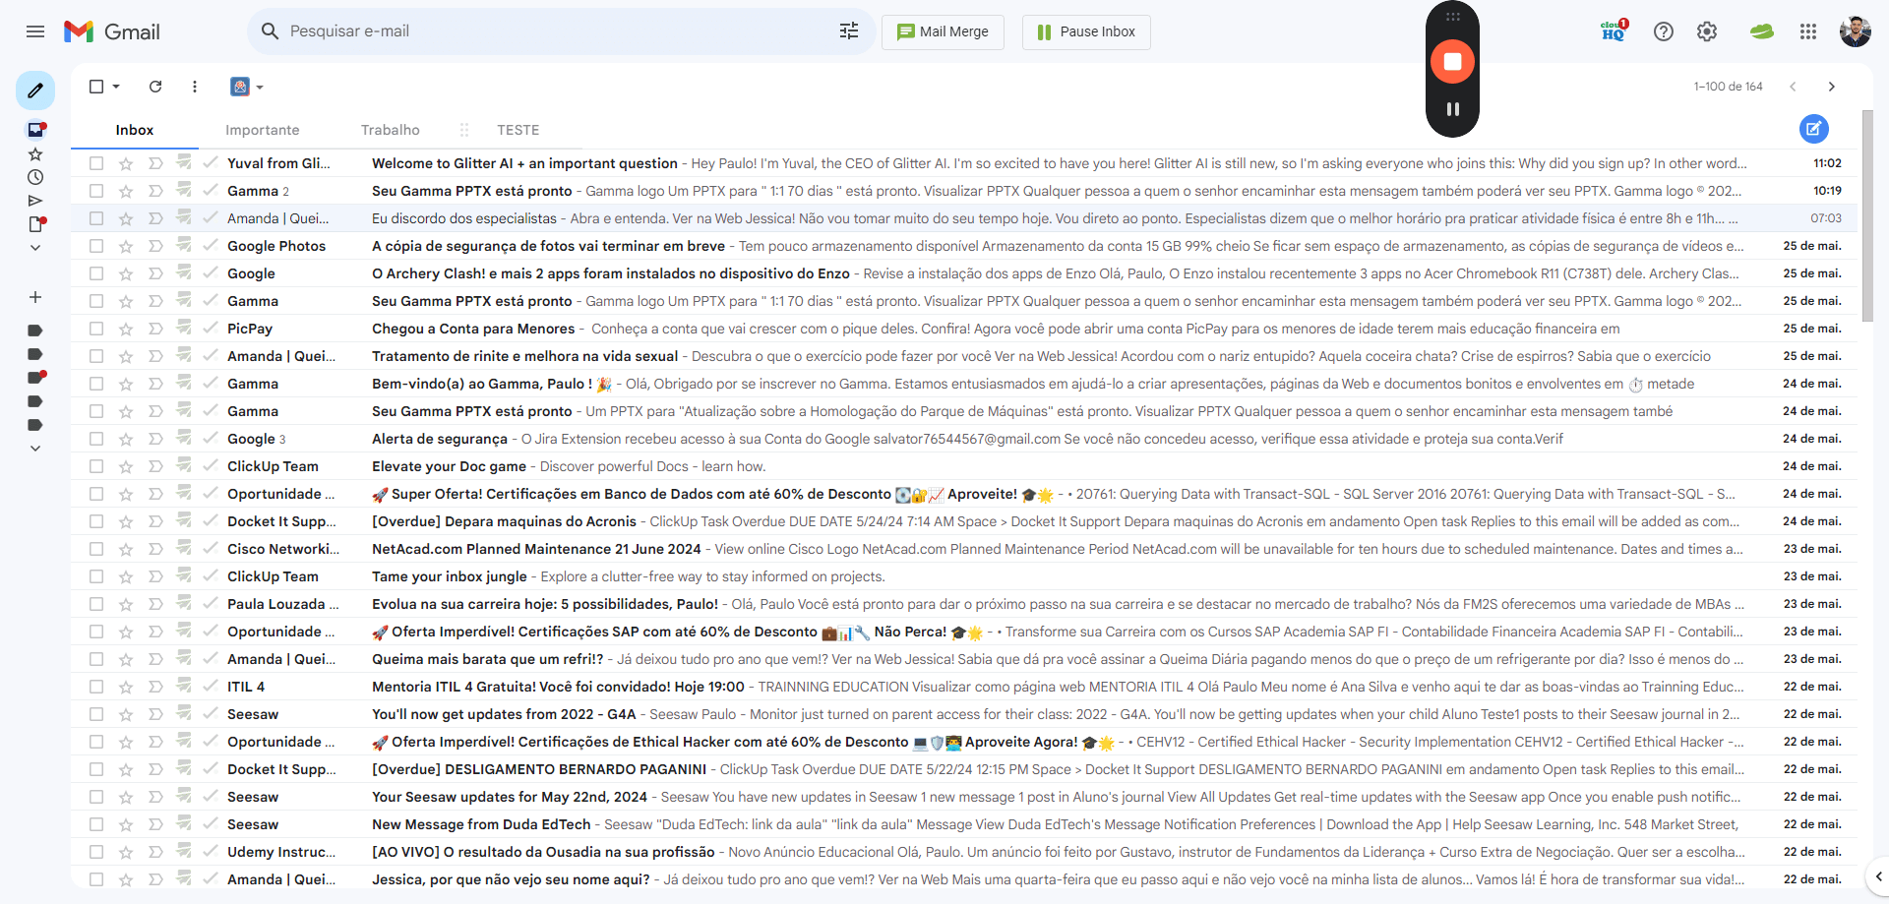Screen dimensions: 1889x904
Task: Create a new label with plus icon
Action: tap(35, 297)
